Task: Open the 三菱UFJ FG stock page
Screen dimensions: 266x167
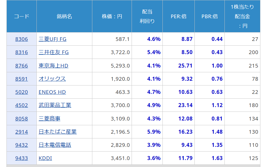Action: tap(52, 39)
